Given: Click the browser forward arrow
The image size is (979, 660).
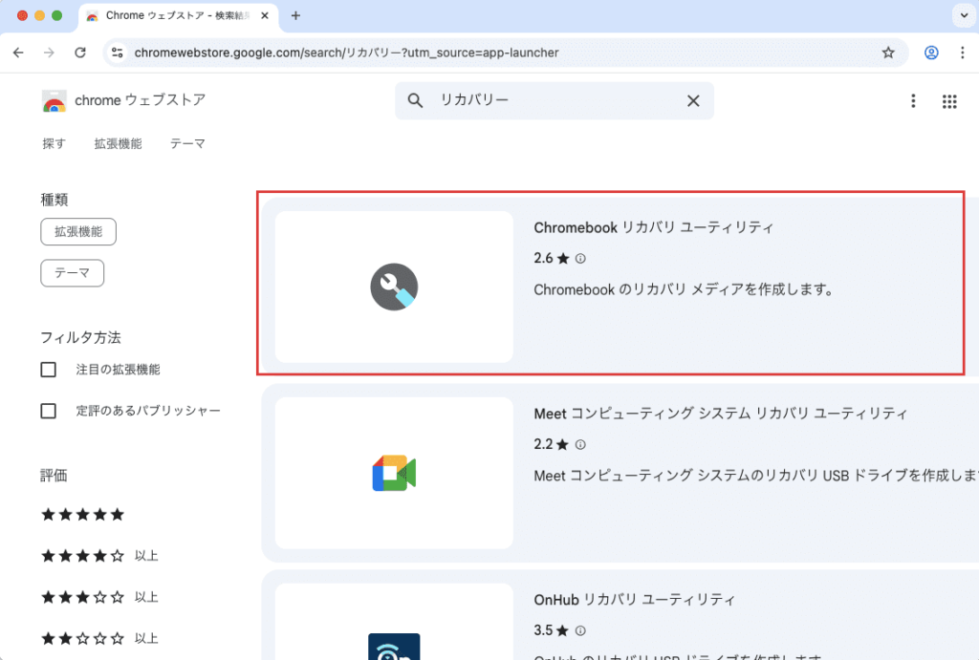Looking at the screenshot, I should tap(49, 53).
